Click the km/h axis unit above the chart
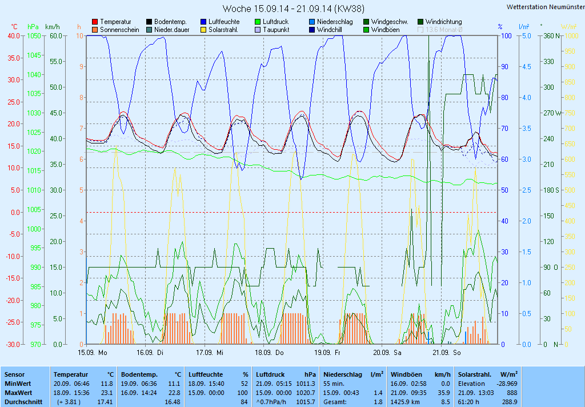This screenshot has width=585, height=407. pyautogui.click(x=52, y=27)
